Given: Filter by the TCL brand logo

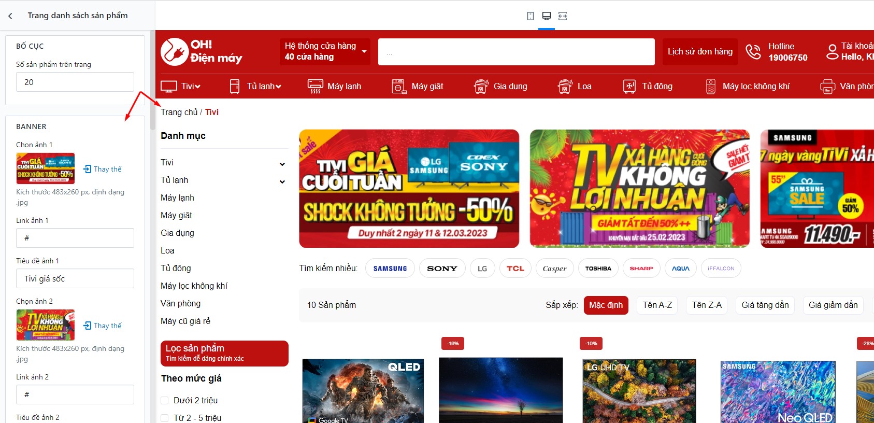Looking at the screenshot, I should [515, 269].
